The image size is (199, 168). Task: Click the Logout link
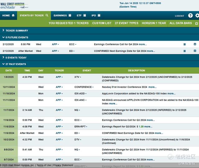click(179, 16)
